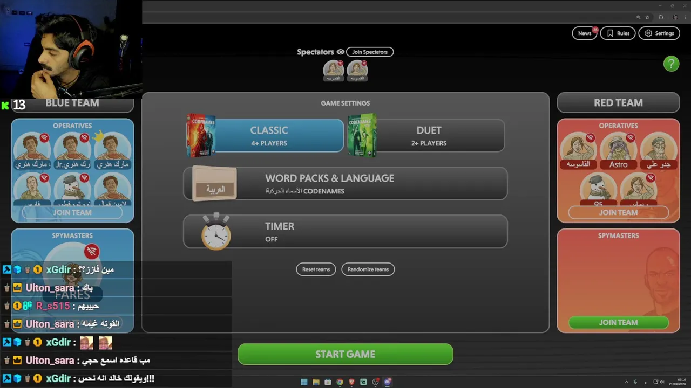Screen dimensions: 691x388
Task: Open File Explorer from the taskbar
Action: (x=316, y=382)
